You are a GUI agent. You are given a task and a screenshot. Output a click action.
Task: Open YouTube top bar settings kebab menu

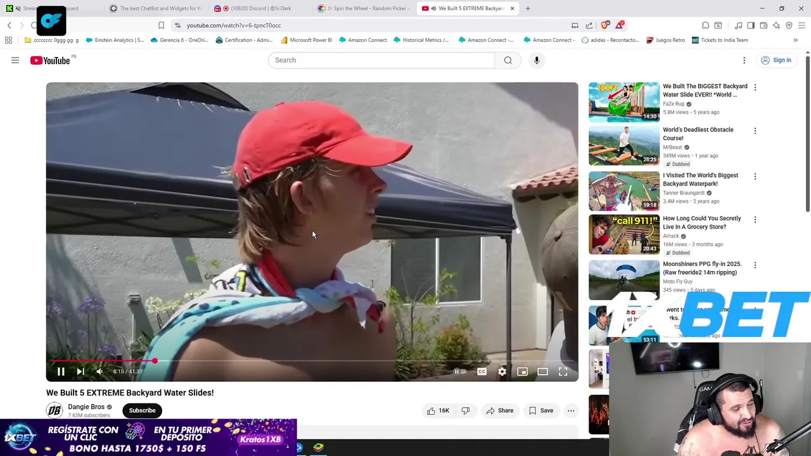pos(744,60)
